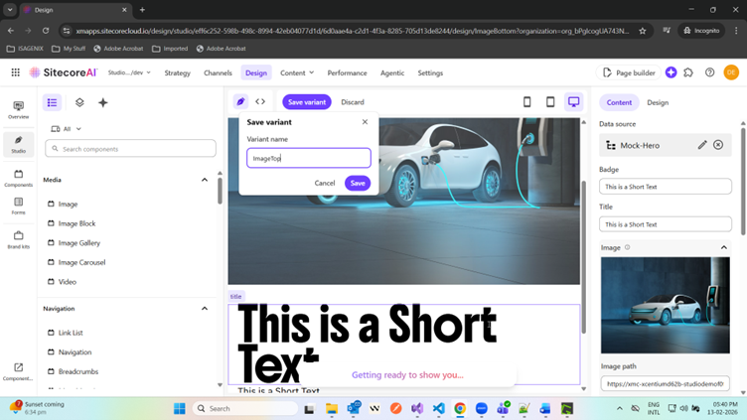Open the Performance menu
Viewport: 747px width, 420px height.
[347, 72]
